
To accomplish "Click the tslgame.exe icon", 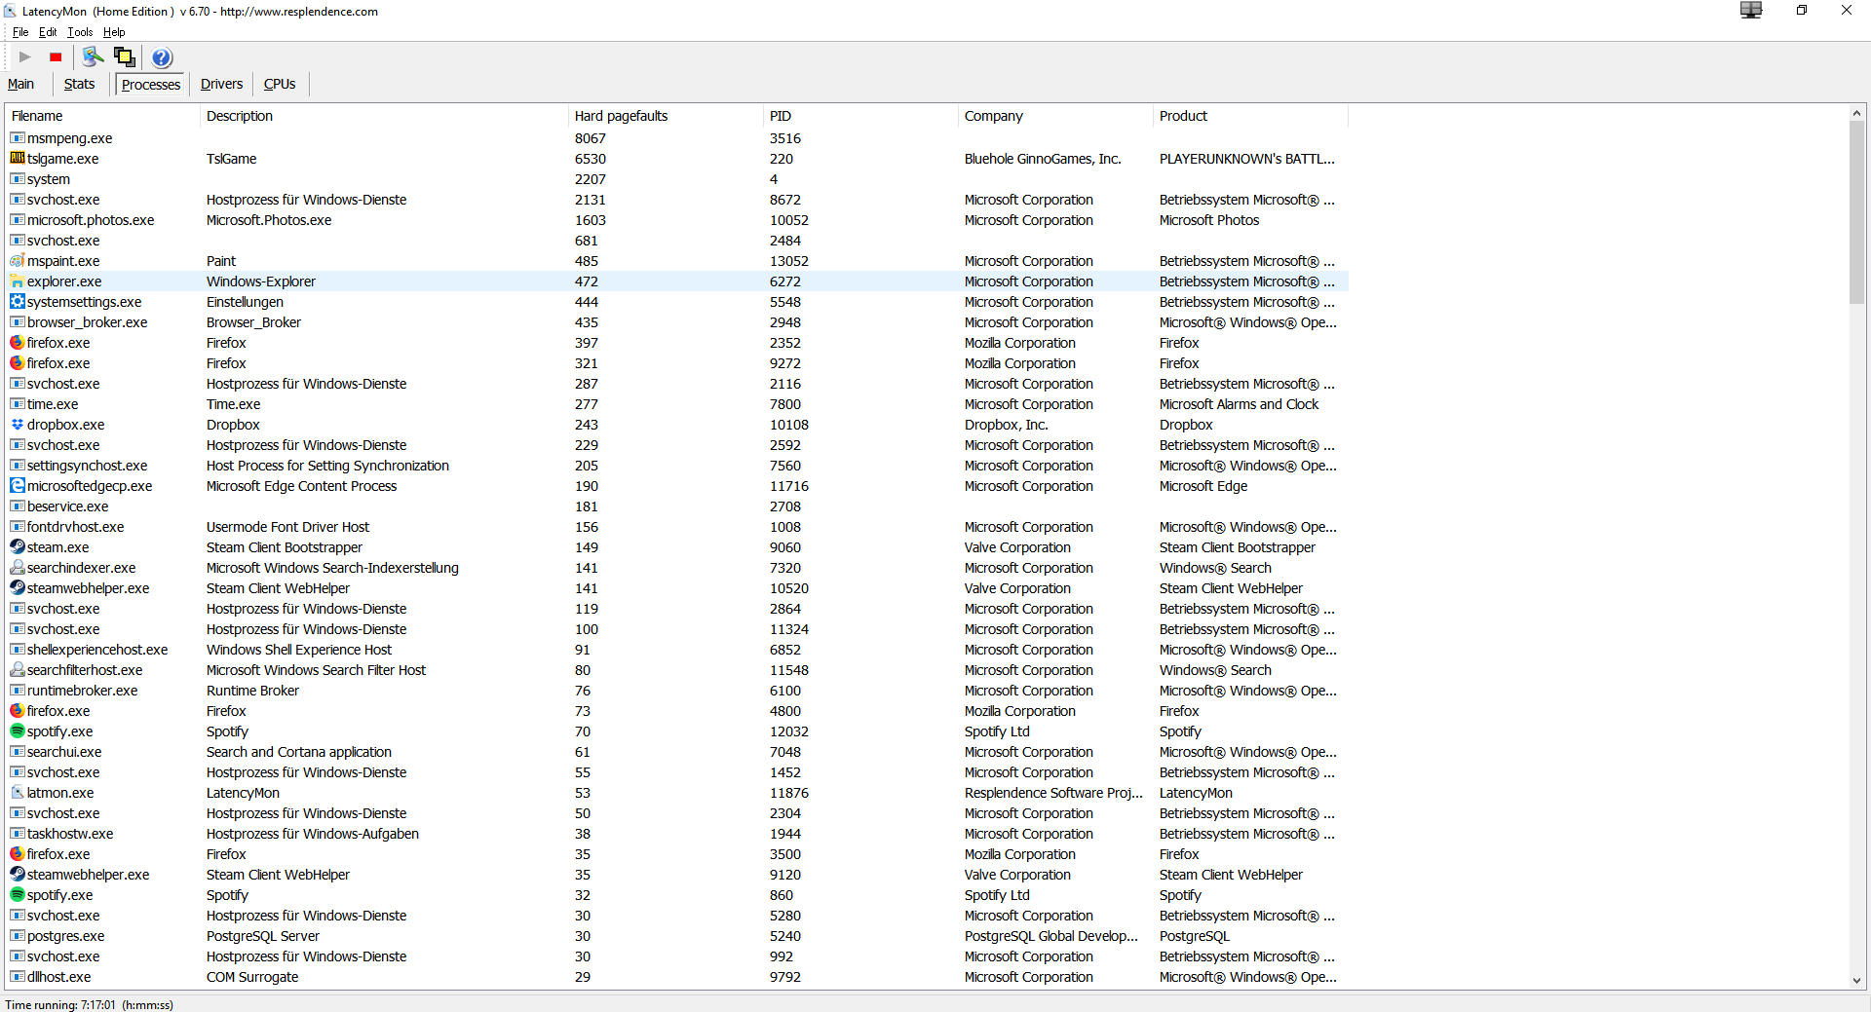I will 18,158.
